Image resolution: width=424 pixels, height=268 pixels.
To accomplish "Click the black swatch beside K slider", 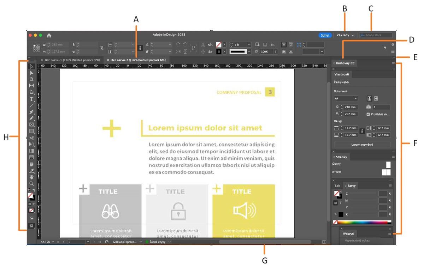I will (x=341, y=214).
